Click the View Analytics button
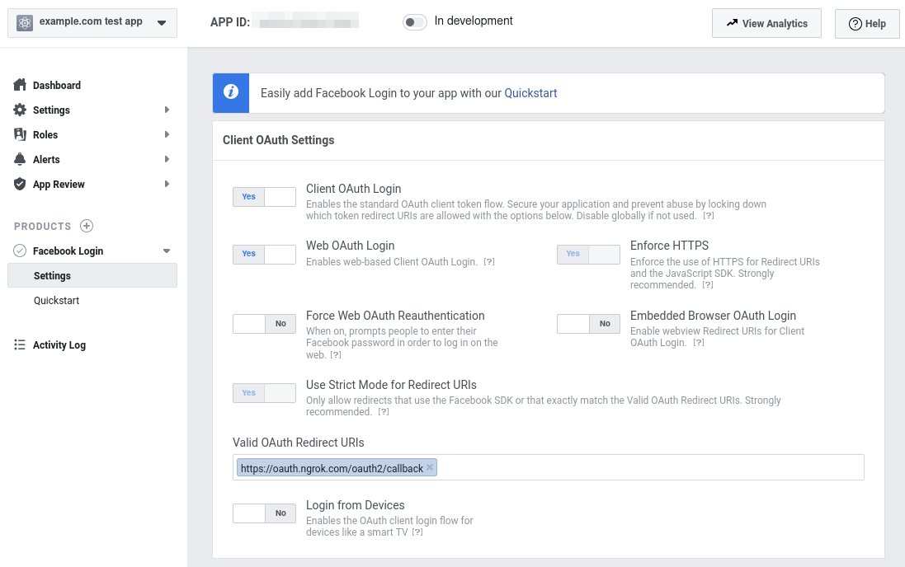905x567 pixels. click(x=766, y=23)
